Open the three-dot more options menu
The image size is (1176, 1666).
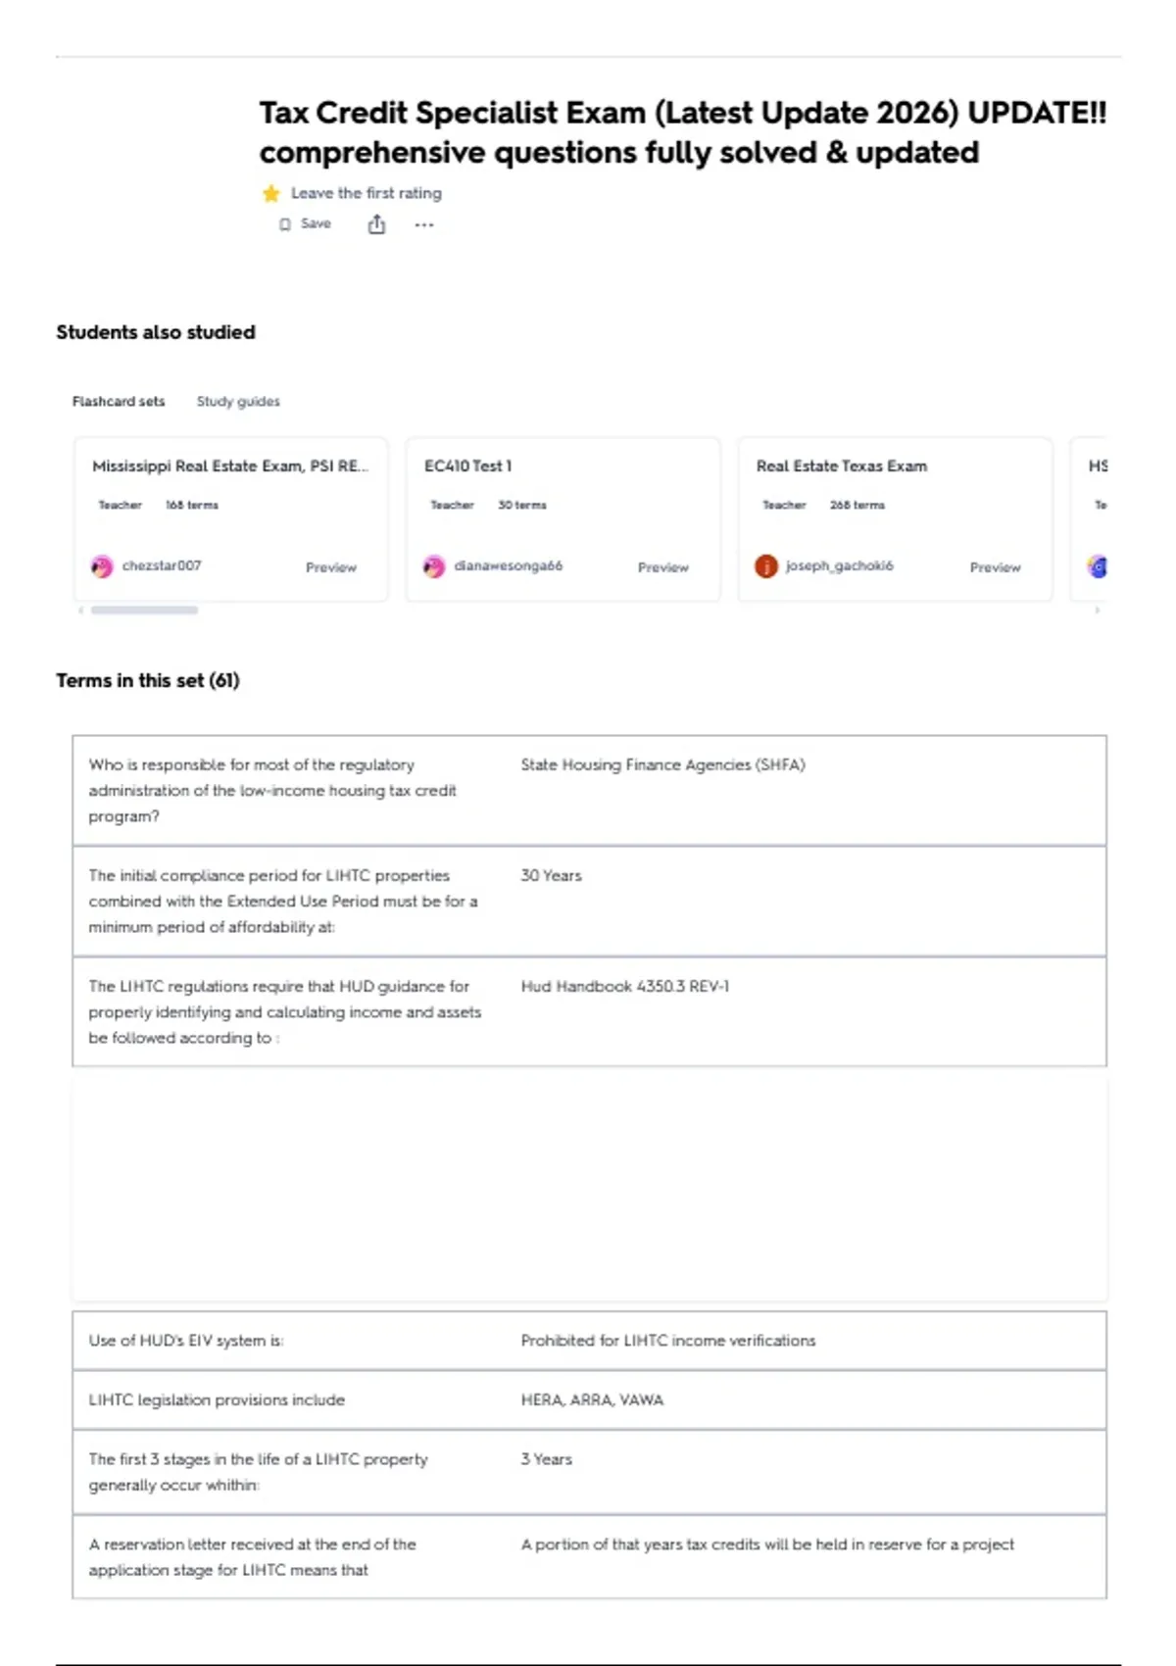click(x=423, y=224)
